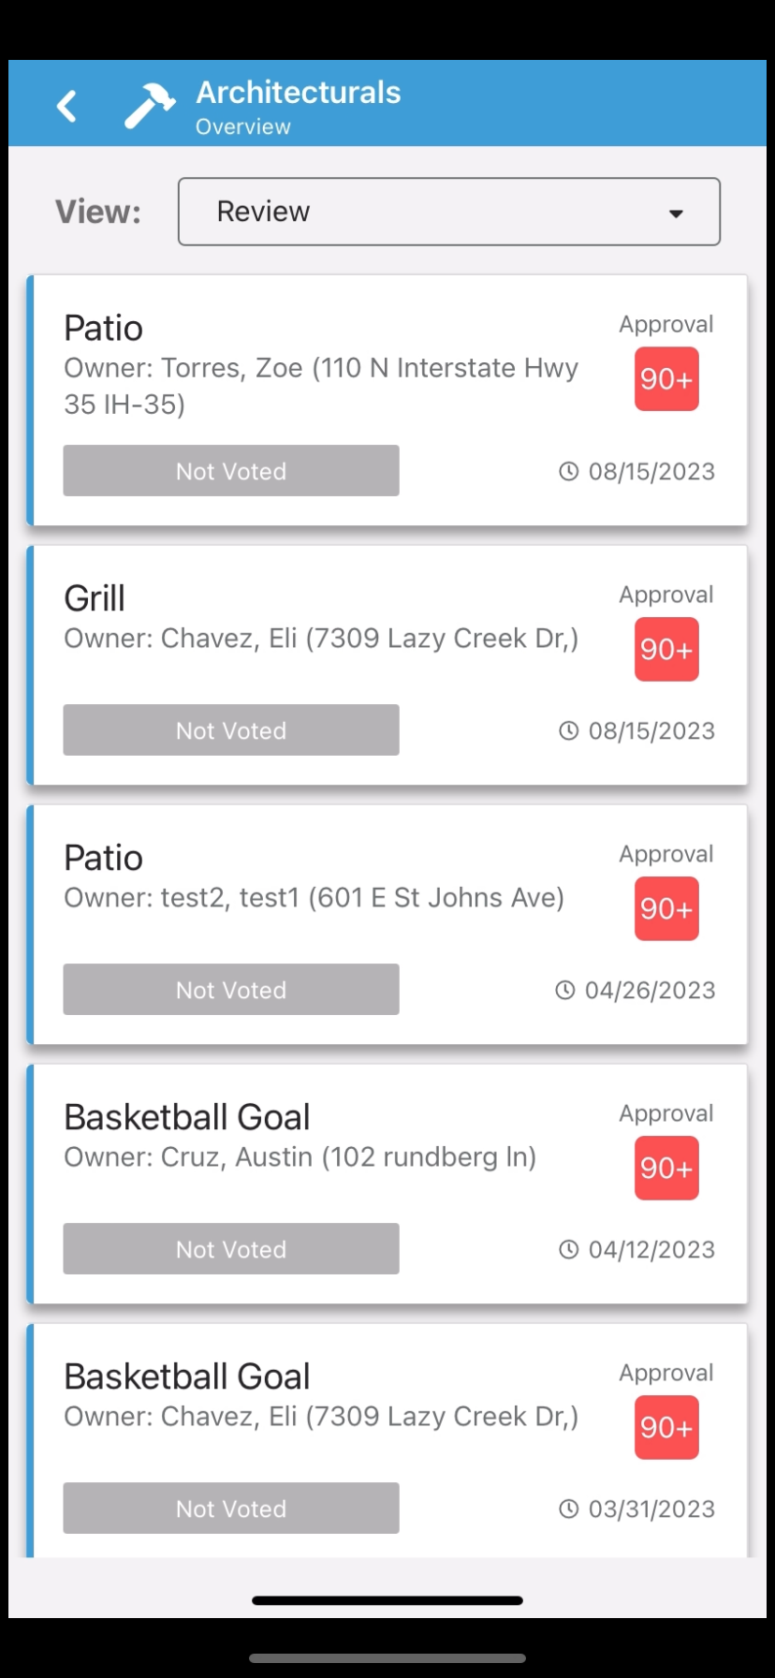Open the Grill request card

pos(387,665)
